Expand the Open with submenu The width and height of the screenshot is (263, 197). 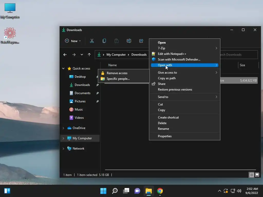pyautogui.click(x=184, y=65)
